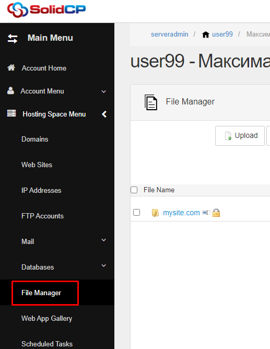Image resolution: width=270 pixels, height=349 pixels.
Task: Open the Domains menu item
Action: click(34, 139)
